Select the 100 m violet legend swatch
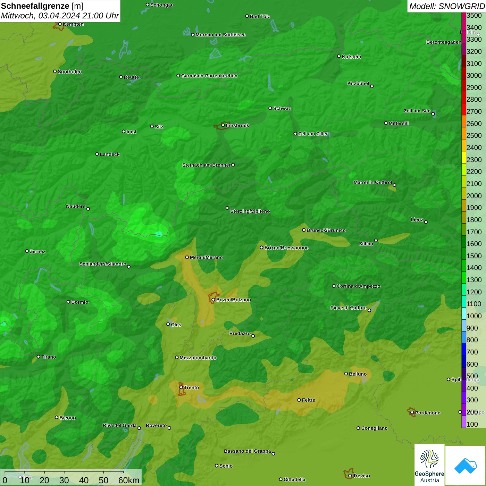 pyautogui.click(x=463, y=422)
